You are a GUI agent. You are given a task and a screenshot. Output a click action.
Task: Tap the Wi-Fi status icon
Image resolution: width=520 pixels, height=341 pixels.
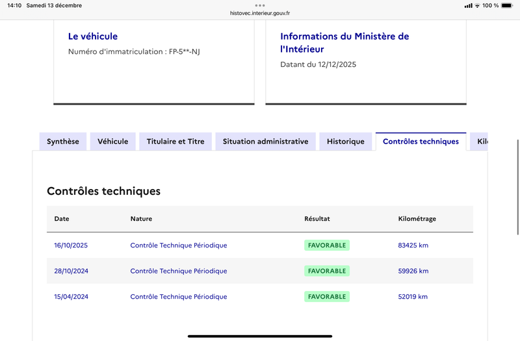477,5
